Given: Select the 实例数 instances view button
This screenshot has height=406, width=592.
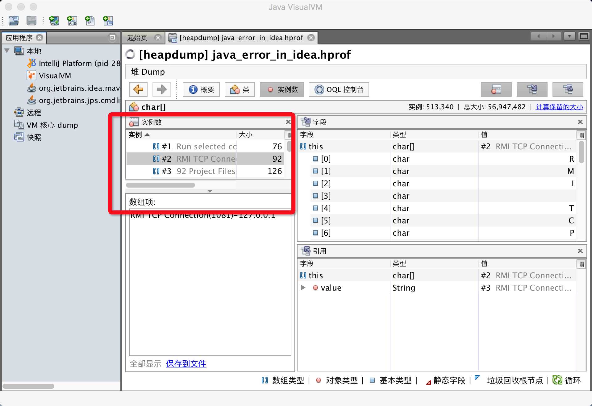Looking at the screenshot, I should [282, 89].
